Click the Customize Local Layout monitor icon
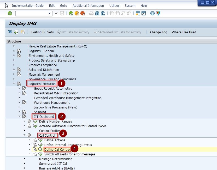Viewport: 217px width, 170px height. 158,13
